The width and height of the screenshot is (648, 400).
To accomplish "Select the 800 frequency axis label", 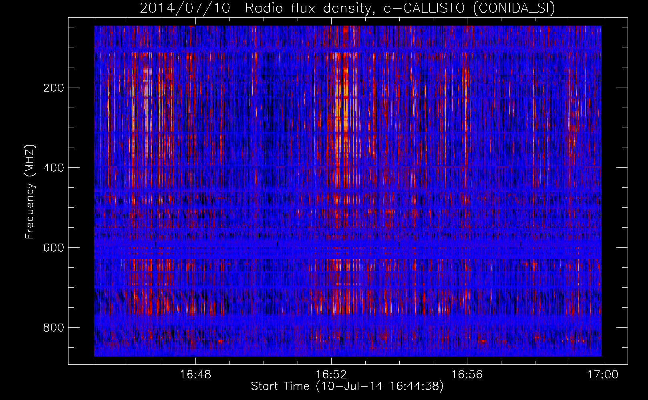I will (53, 328).
